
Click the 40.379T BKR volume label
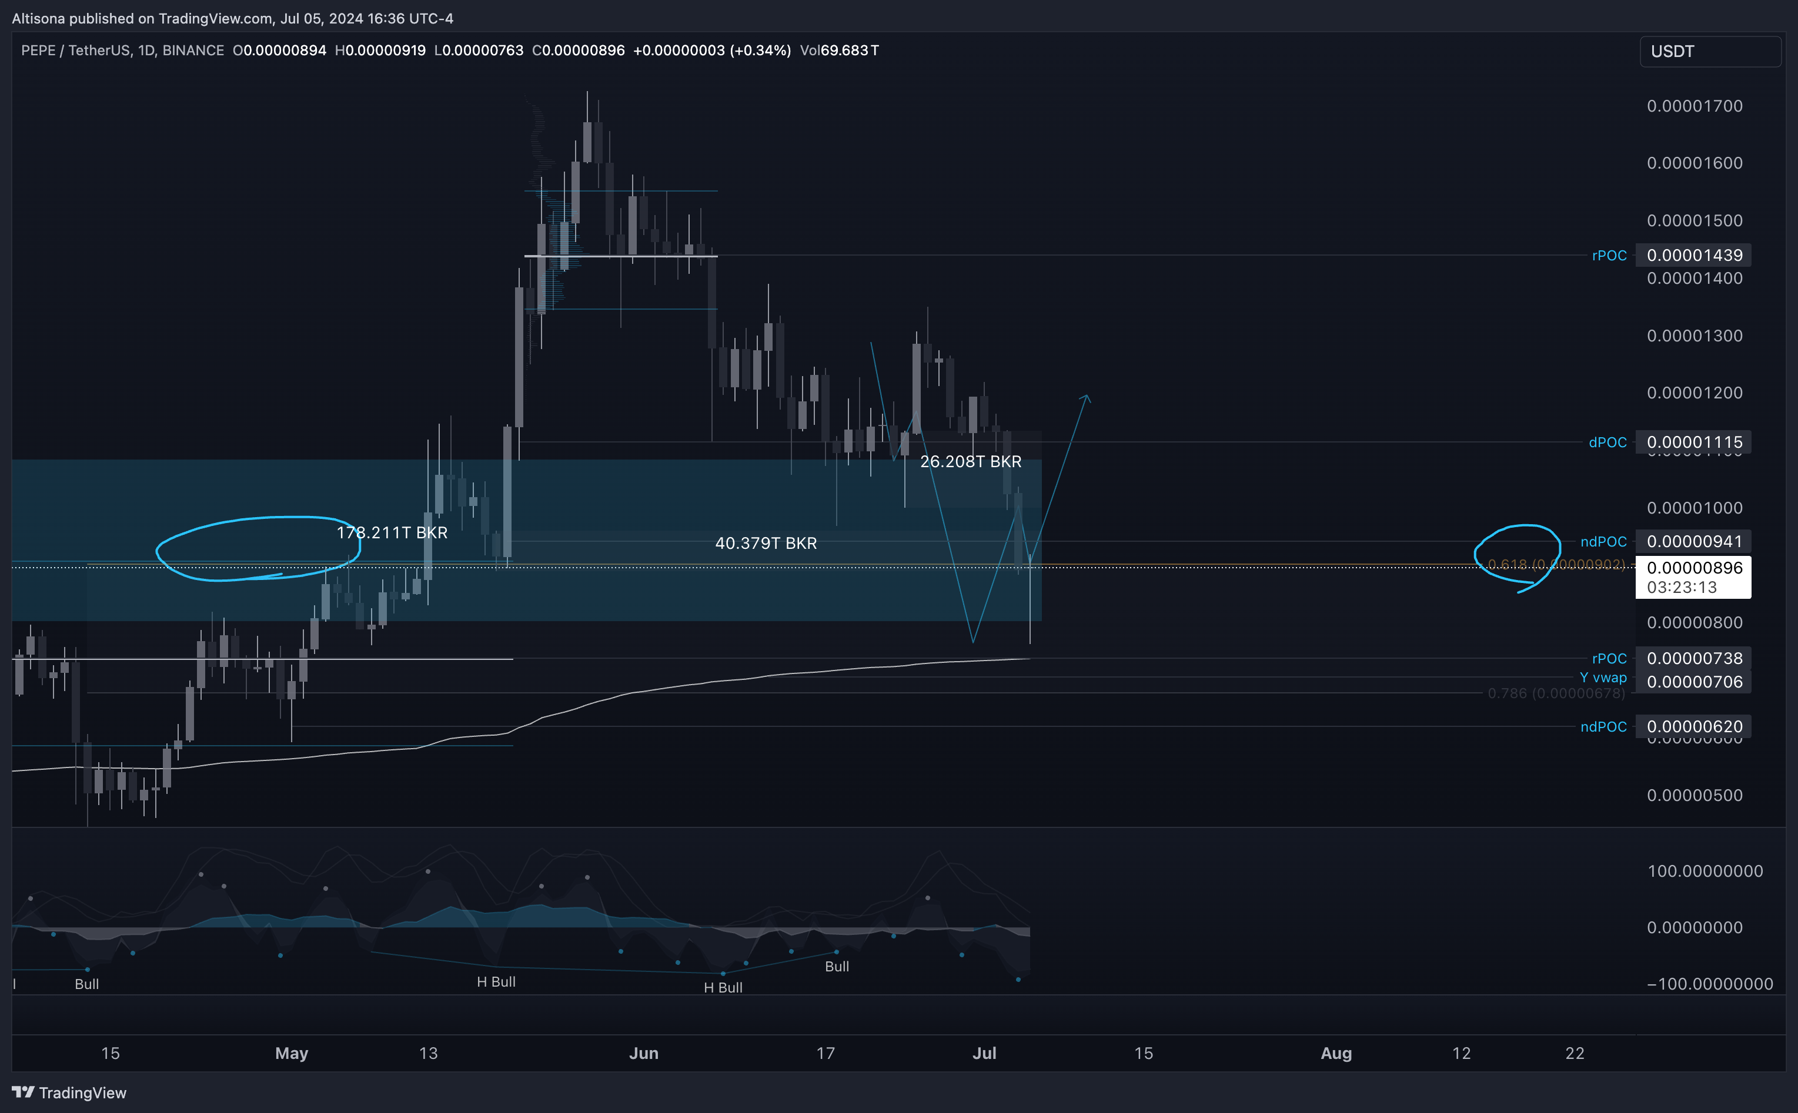pos(766,543)
